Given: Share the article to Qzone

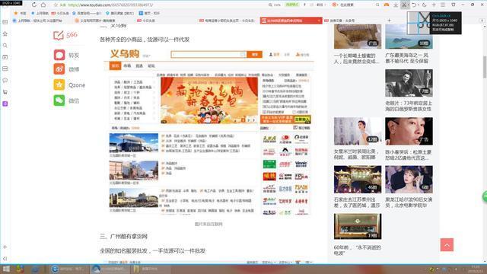Looking at the screenshot, I should click(59, 84).
